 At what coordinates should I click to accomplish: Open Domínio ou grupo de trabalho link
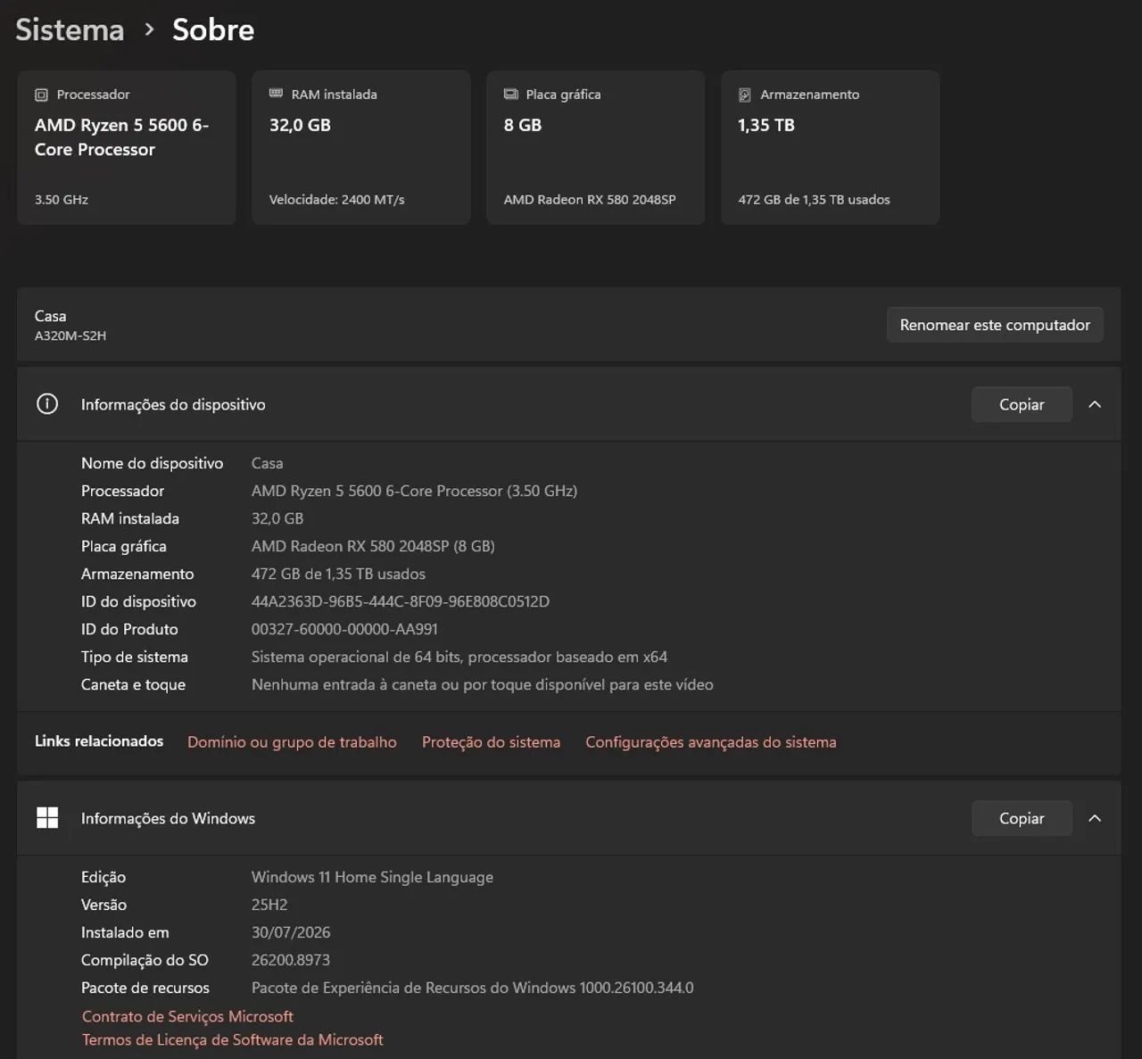pyautogui.click(x=292, y=742)
